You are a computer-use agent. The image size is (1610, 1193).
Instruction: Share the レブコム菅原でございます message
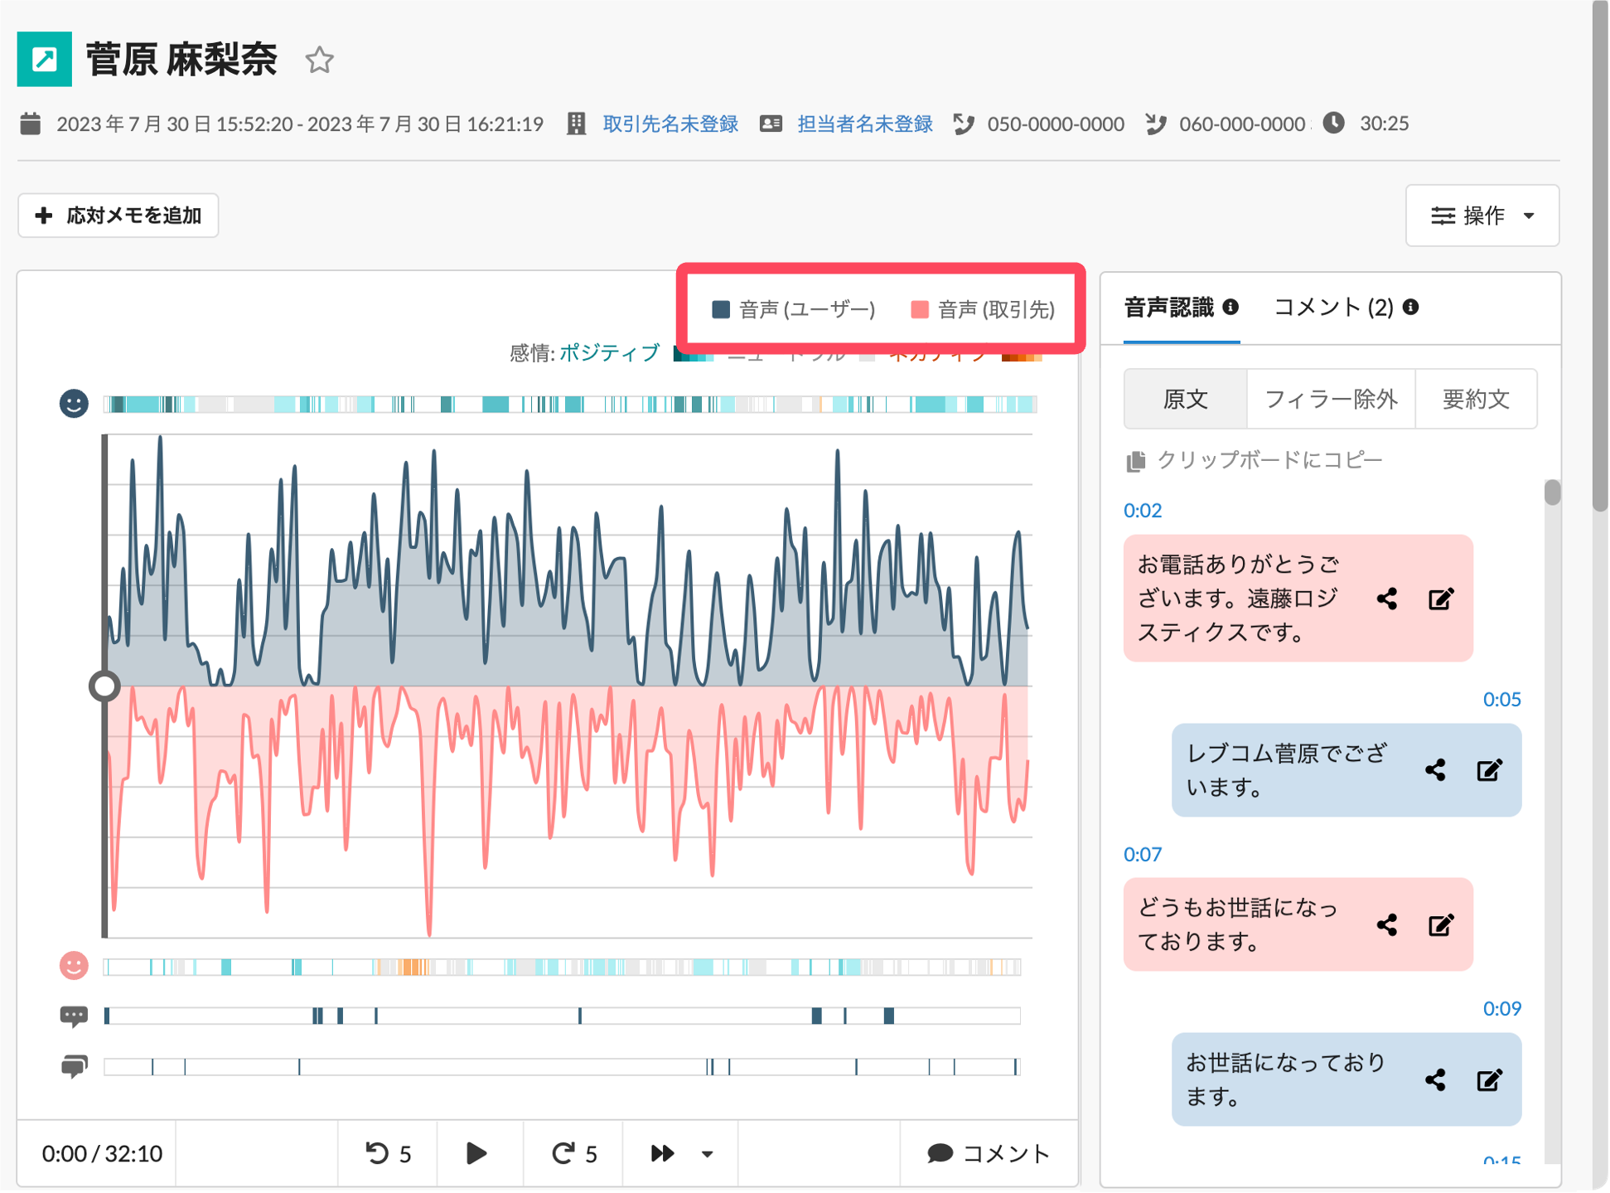click(1435, 770)
